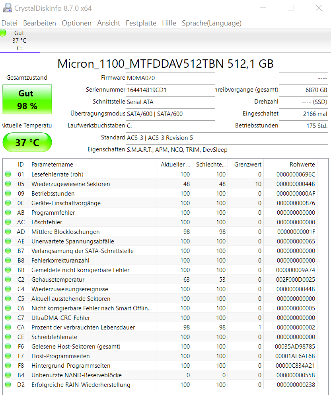Click the Aktueller column header
This screenshot has height=398, width=331.
tap(174, 165)
